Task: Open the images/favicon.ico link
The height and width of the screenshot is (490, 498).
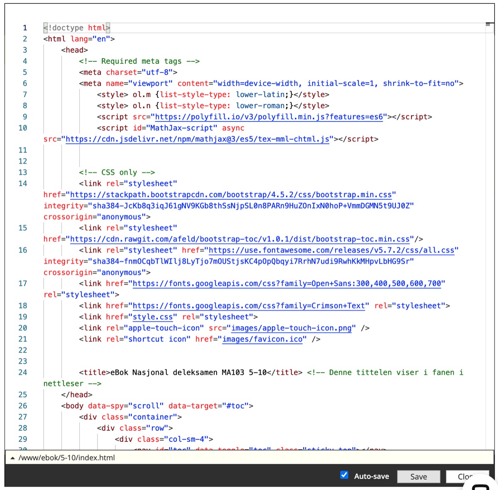Action: pyautogui.click(x=262, y=340)
